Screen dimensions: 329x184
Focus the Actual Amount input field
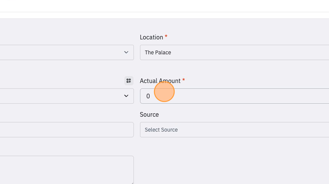(x=235, y=96)
